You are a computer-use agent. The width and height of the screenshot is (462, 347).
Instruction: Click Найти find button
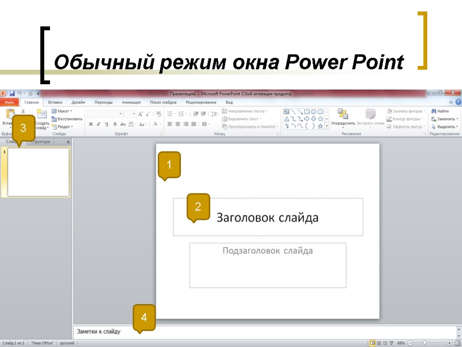coord(440,111)
